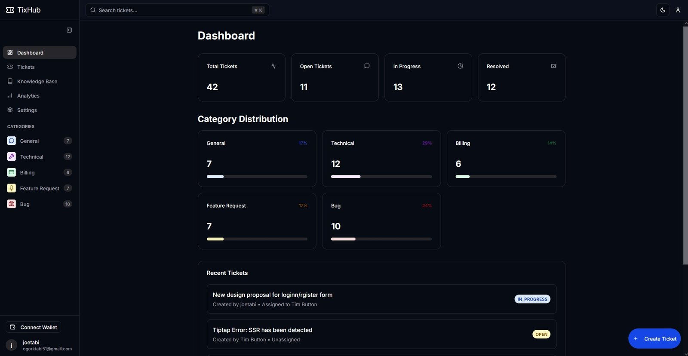Click the Recent Tickets heading

coord(227,273)
